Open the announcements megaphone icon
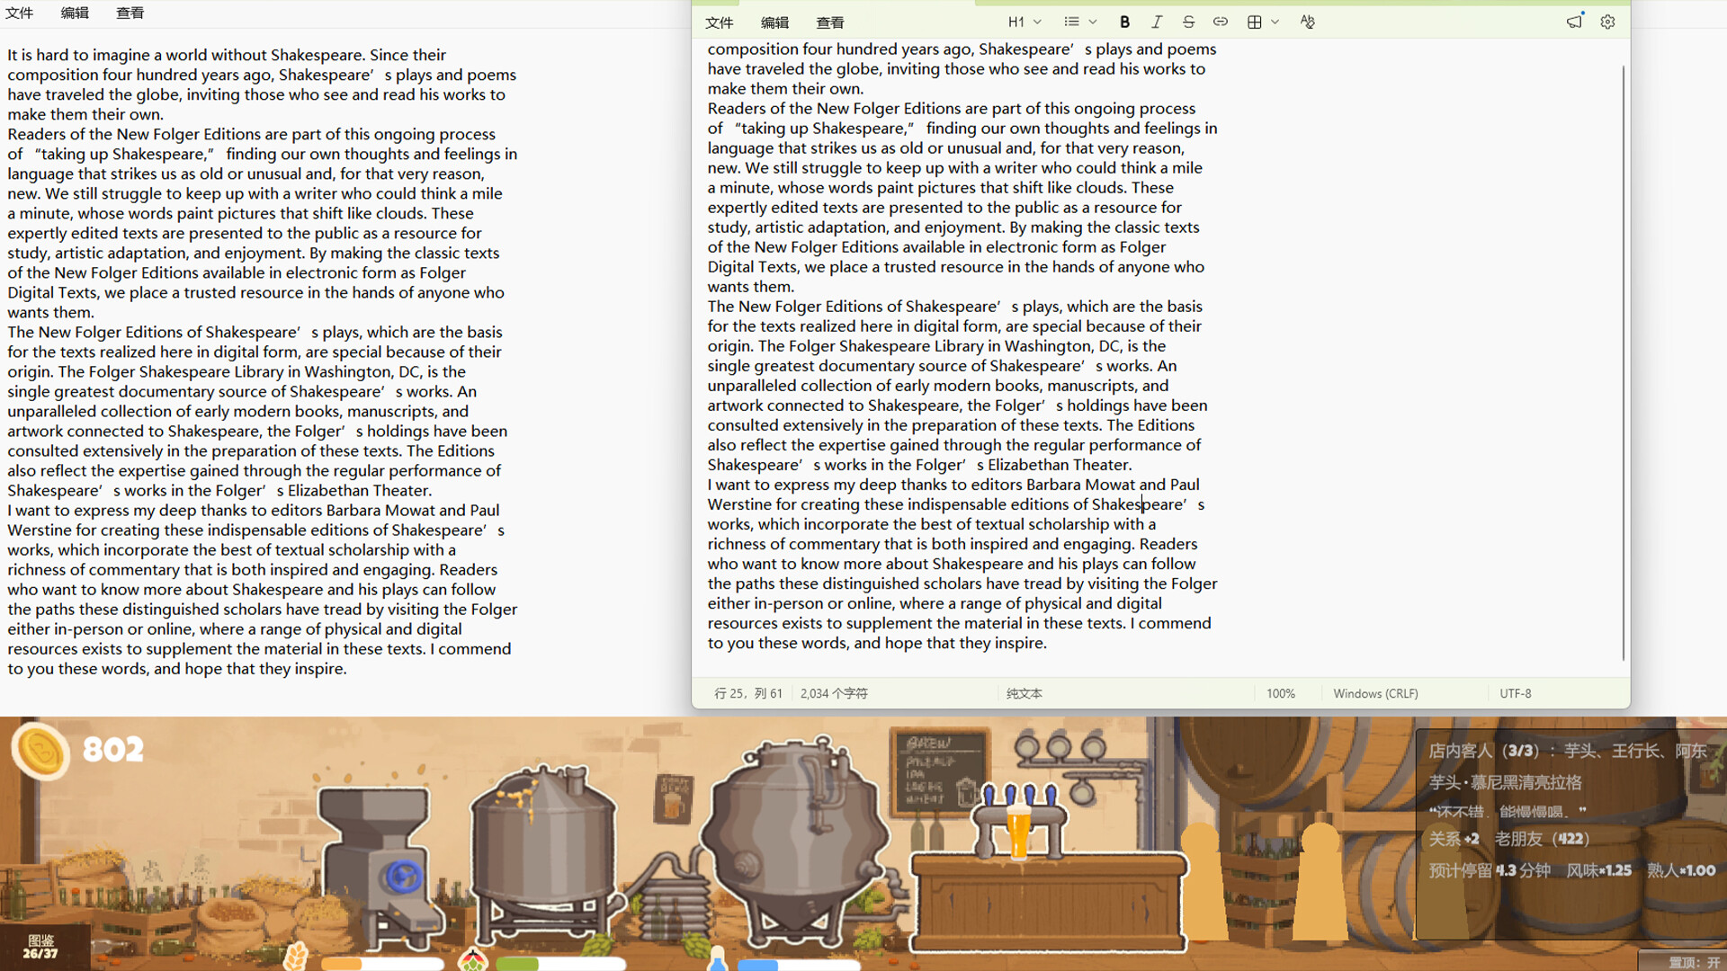 (1574, 22)
